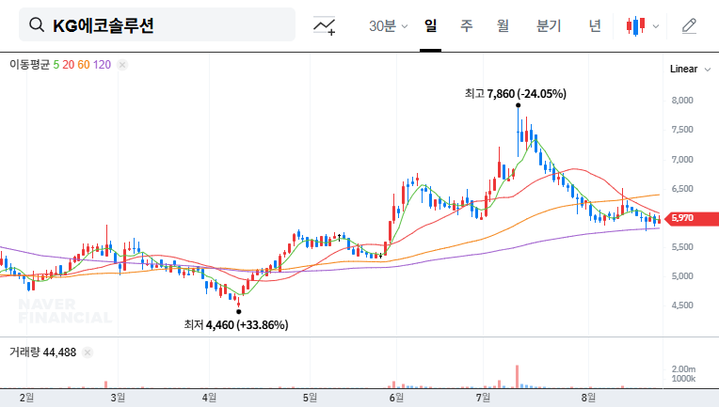The width and height of the screenshot is (719, 407).
Task: Click the 7,500 price axis label
Action: click(682, 130)
